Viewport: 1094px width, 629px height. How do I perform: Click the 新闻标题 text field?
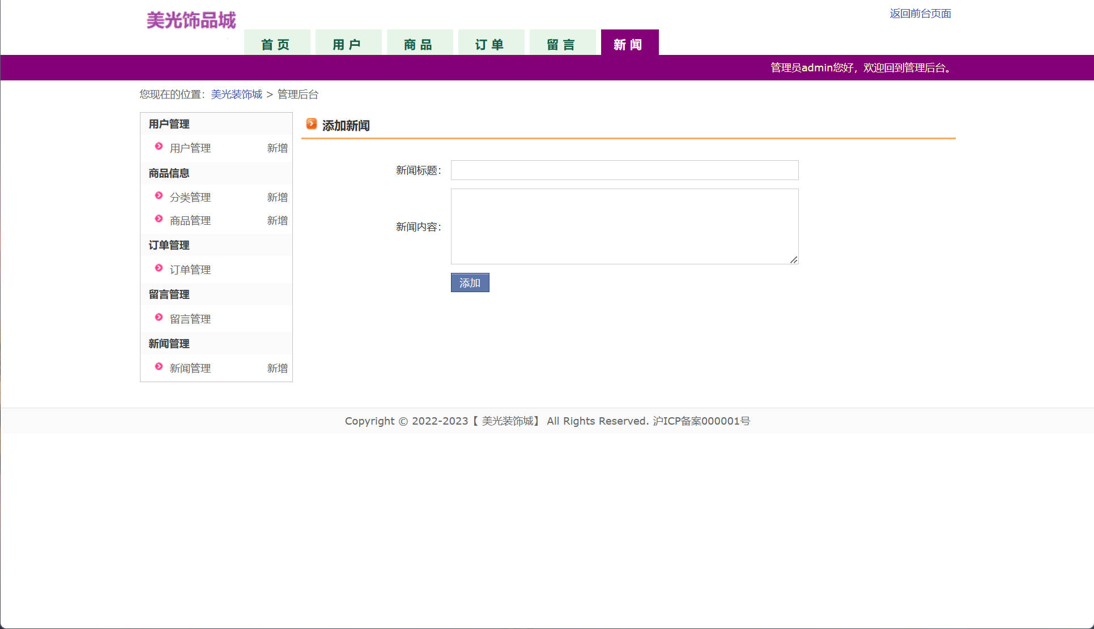624,170
